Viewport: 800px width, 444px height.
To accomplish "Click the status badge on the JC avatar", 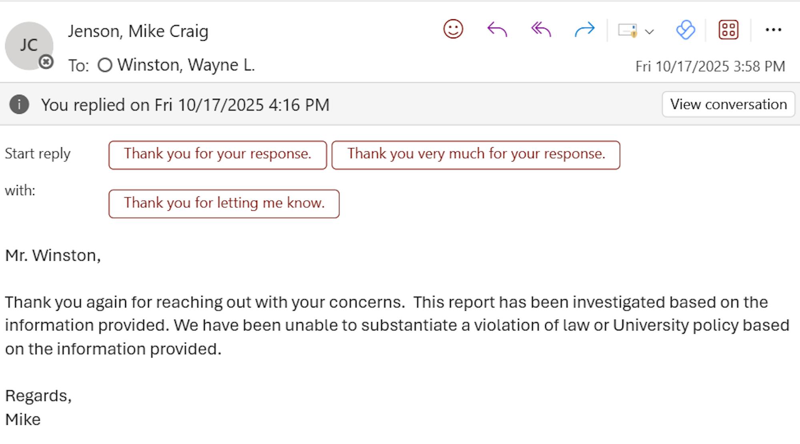I will click(x=46, y=62).
